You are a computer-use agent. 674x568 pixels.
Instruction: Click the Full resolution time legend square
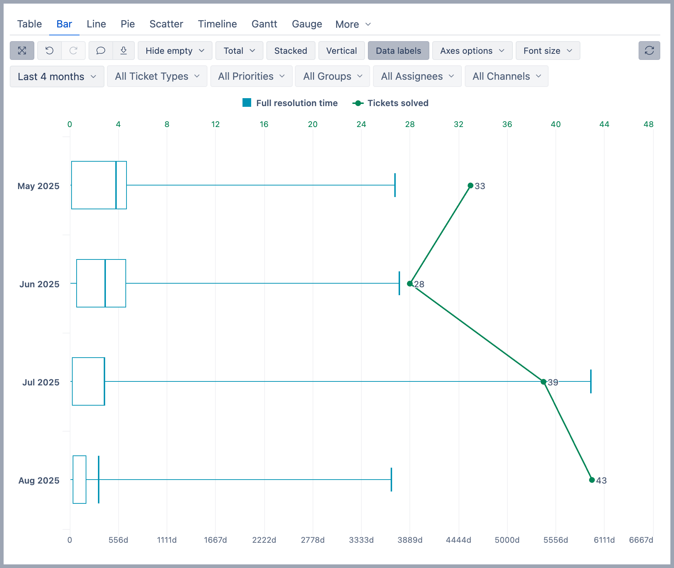(x=247, y=103)
